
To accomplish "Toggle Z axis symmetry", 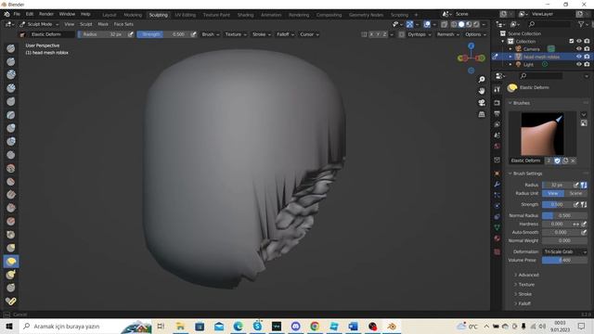I will pos(385,34).
